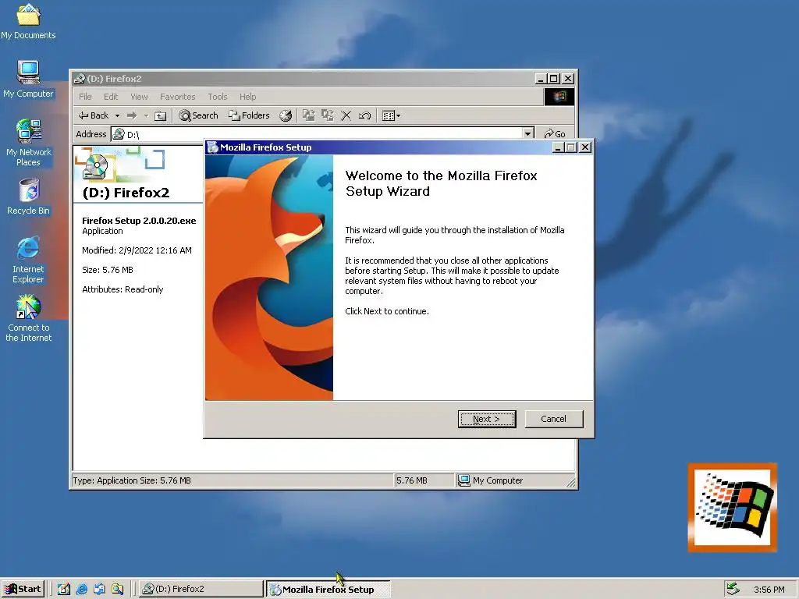Viewport: 799px width, 599px height.
Task: Close the (D:) Firefox2 Explorer window
Action: click(x=568, y=79)
